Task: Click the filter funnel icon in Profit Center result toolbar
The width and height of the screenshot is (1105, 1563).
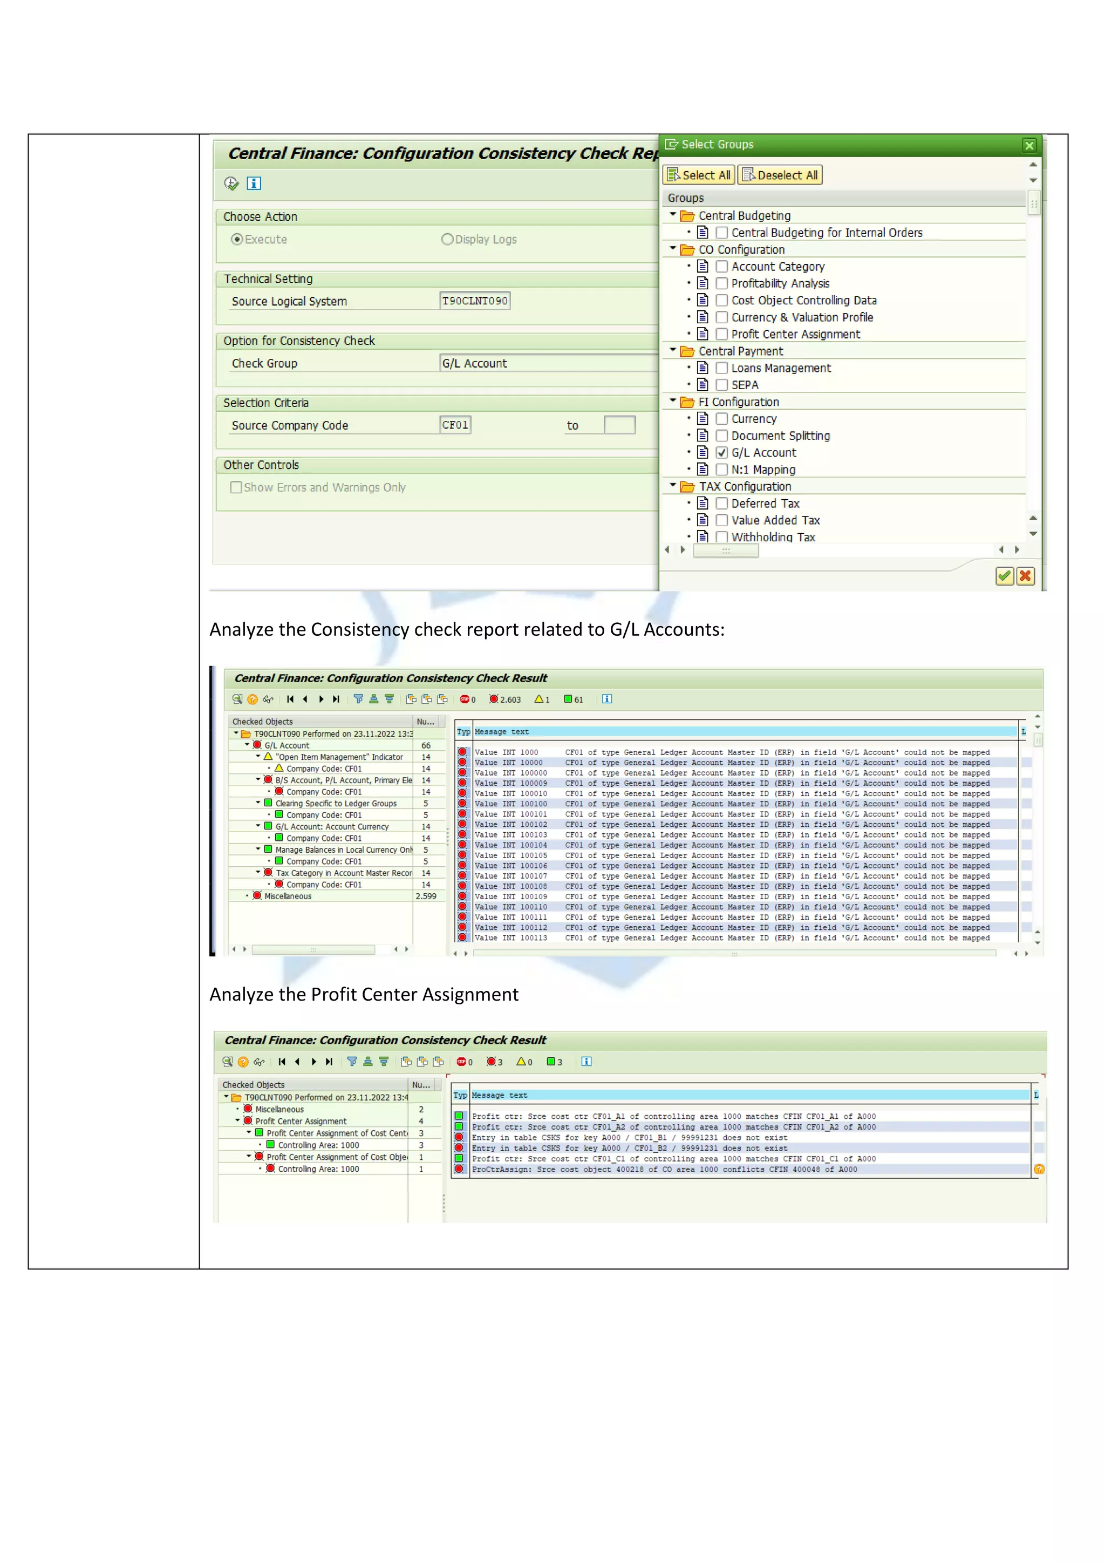Action: 352,1061
